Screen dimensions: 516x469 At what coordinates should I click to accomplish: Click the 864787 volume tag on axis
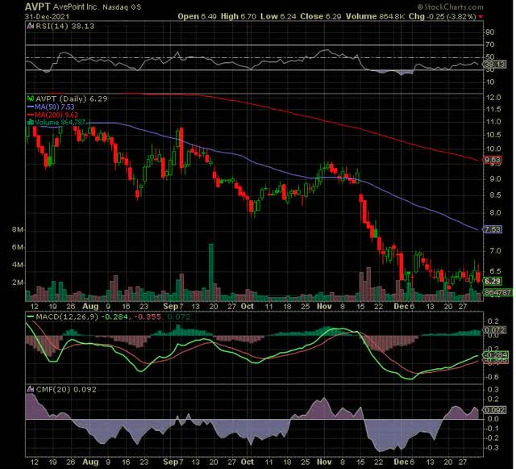(x=497, y=292)
